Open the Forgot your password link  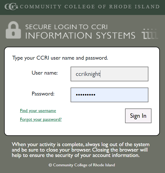(x=41, y=120)
